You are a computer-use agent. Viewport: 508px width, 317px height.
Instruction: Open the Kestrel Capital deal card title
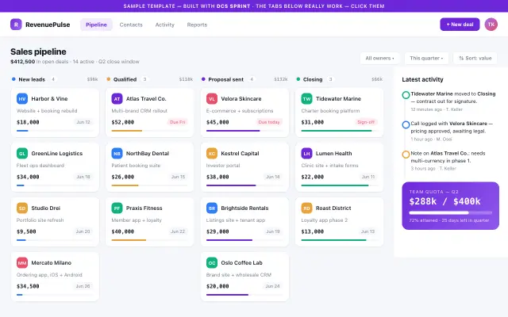pyautogui.click(x=240, y=153)
